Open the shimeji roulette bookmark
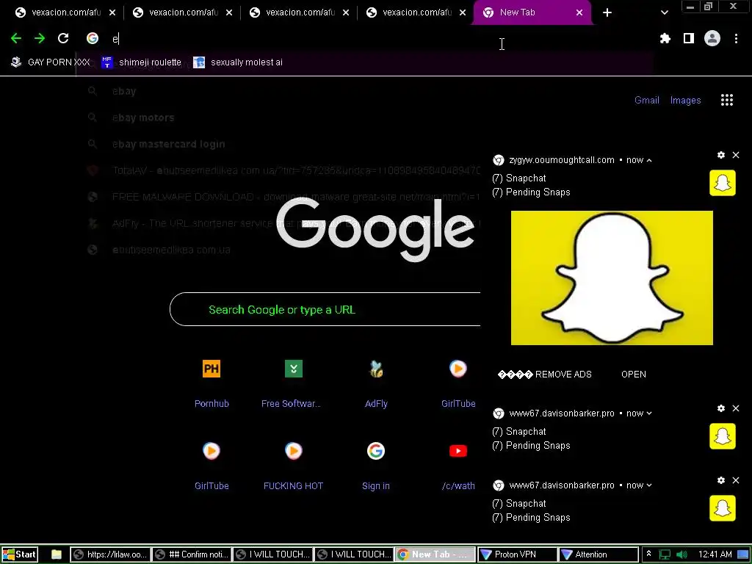752x564 pixels. tap(142, 62)
